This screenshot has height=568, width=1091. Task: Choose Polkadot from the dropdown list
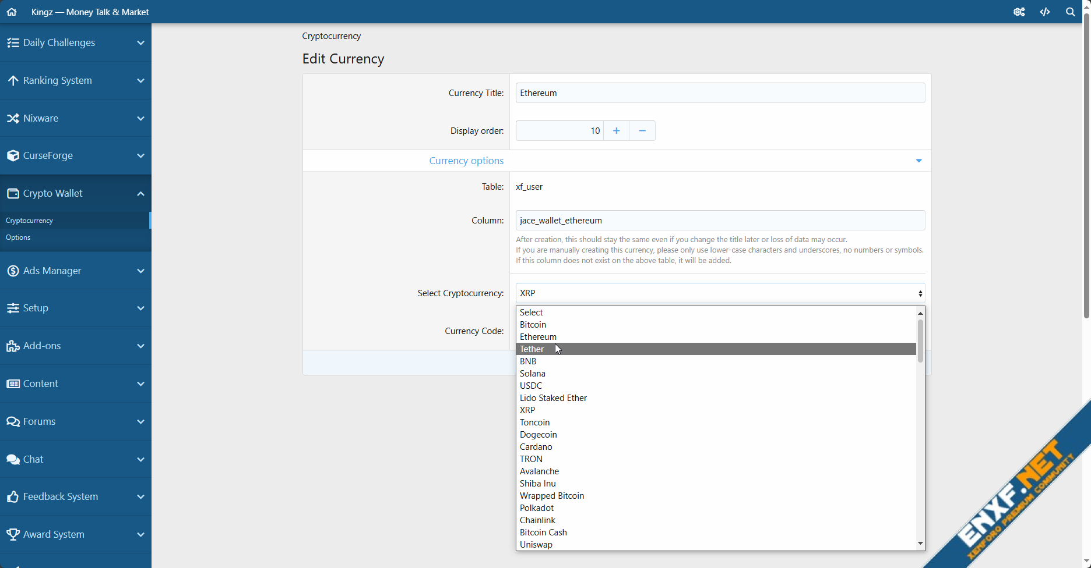pyautogui.click(x=716, y=508)
